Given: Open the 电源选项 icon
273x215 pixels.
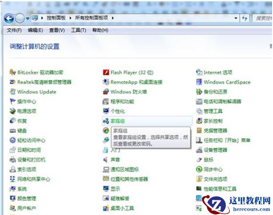Looking at the screenshot, I should point(13,111).
